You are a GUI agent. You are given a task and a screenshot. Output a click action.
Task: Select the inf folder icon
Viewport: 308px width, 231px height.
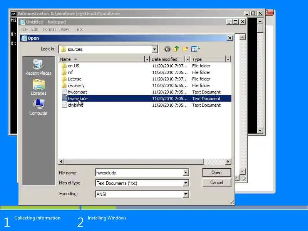click(64, 72)
